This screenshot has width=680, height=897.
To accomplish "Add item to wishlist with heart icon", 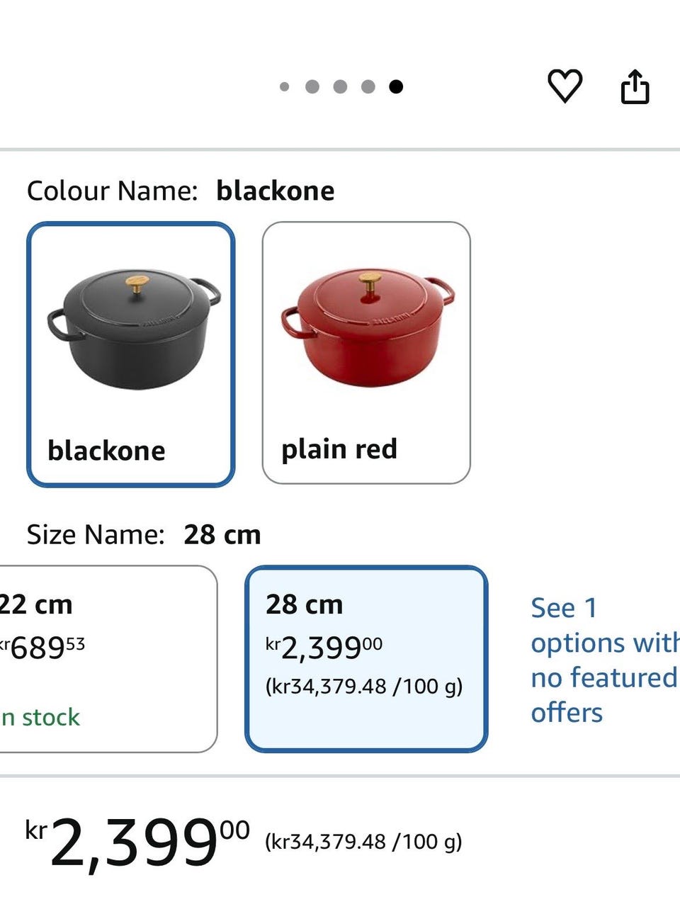I will (565, 86).
